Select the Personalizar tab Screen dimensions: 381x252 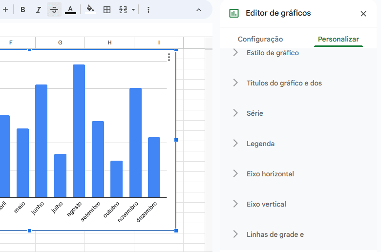338,39
